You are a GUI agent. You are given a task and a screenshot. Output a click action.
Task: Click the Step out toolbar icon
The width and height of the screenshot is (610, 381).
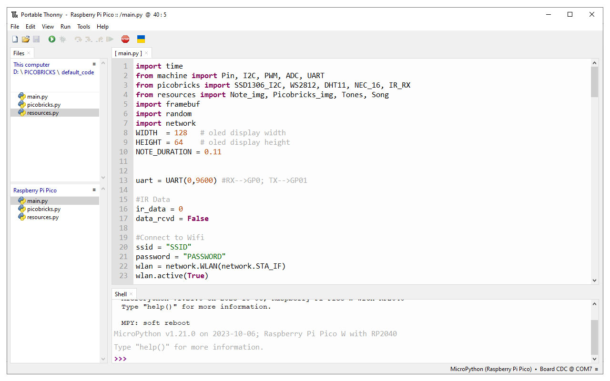coord(99,39)
